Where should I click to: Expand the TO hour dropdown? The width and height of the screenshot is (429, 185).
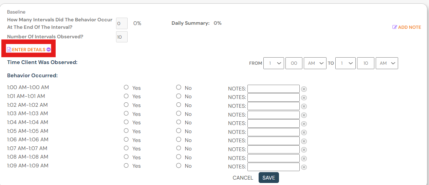tap(346, 63)
